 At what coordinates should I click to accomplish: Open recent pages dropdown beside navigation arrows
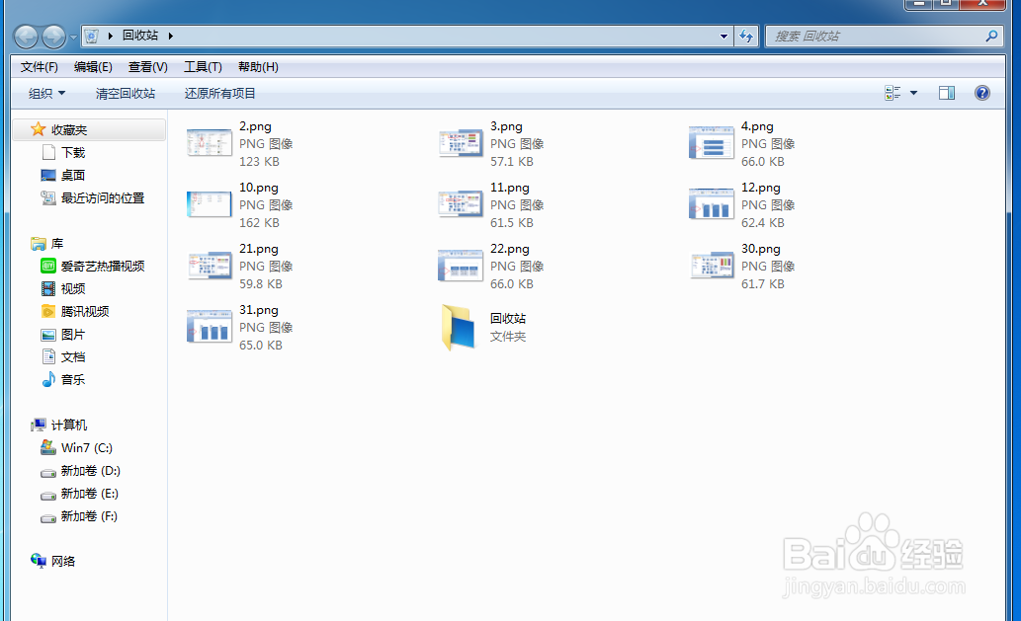tap(73, 38)
